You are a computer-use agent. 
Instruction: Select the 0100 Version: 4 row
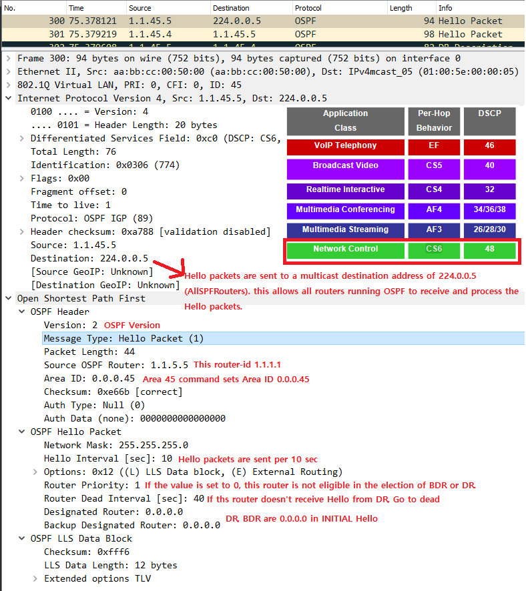click(x=89, y=111)
